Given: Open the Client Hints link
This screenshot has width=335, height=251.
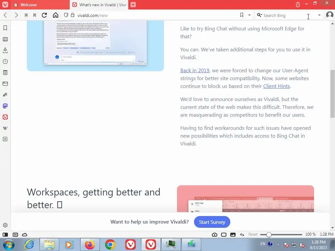Looking at the screenshot, I should click(276, 86).
